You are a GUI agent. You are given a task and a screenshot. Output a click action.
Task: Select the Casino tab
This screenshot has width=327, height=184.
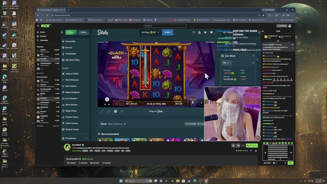[71, 32]
